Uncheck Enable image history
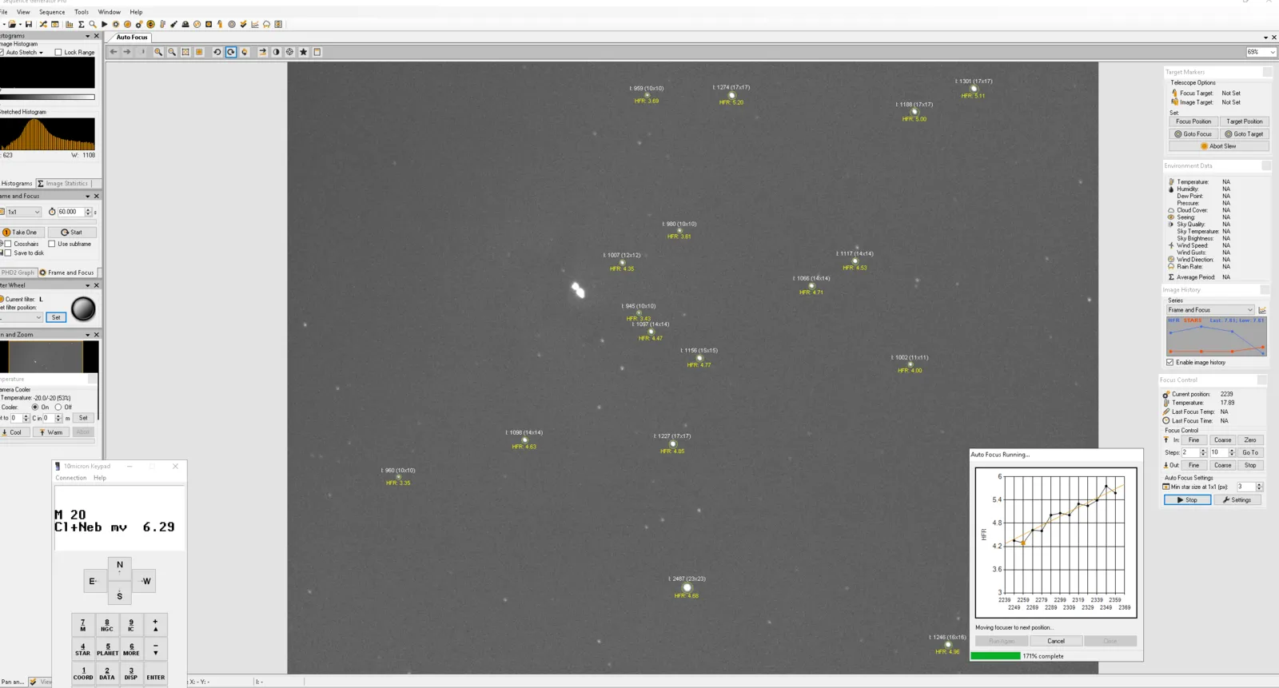The image size is (1279, 688). click(x=1170, y=362)
